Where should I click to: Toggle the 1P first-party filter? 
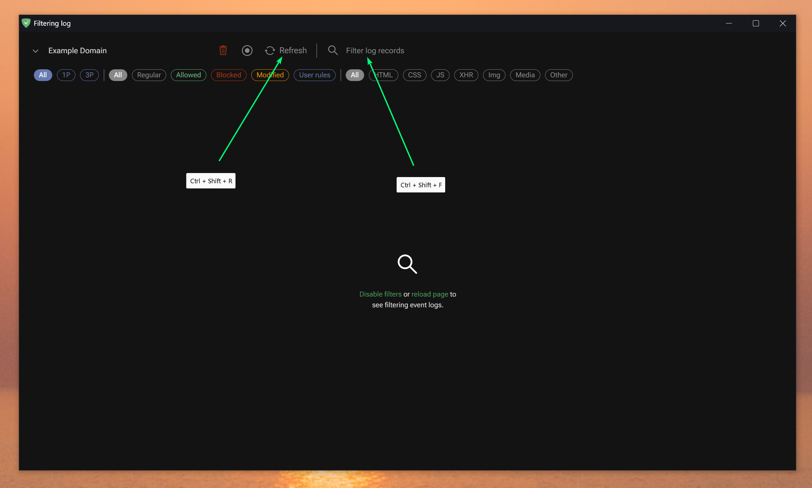(x=66, y=75)
